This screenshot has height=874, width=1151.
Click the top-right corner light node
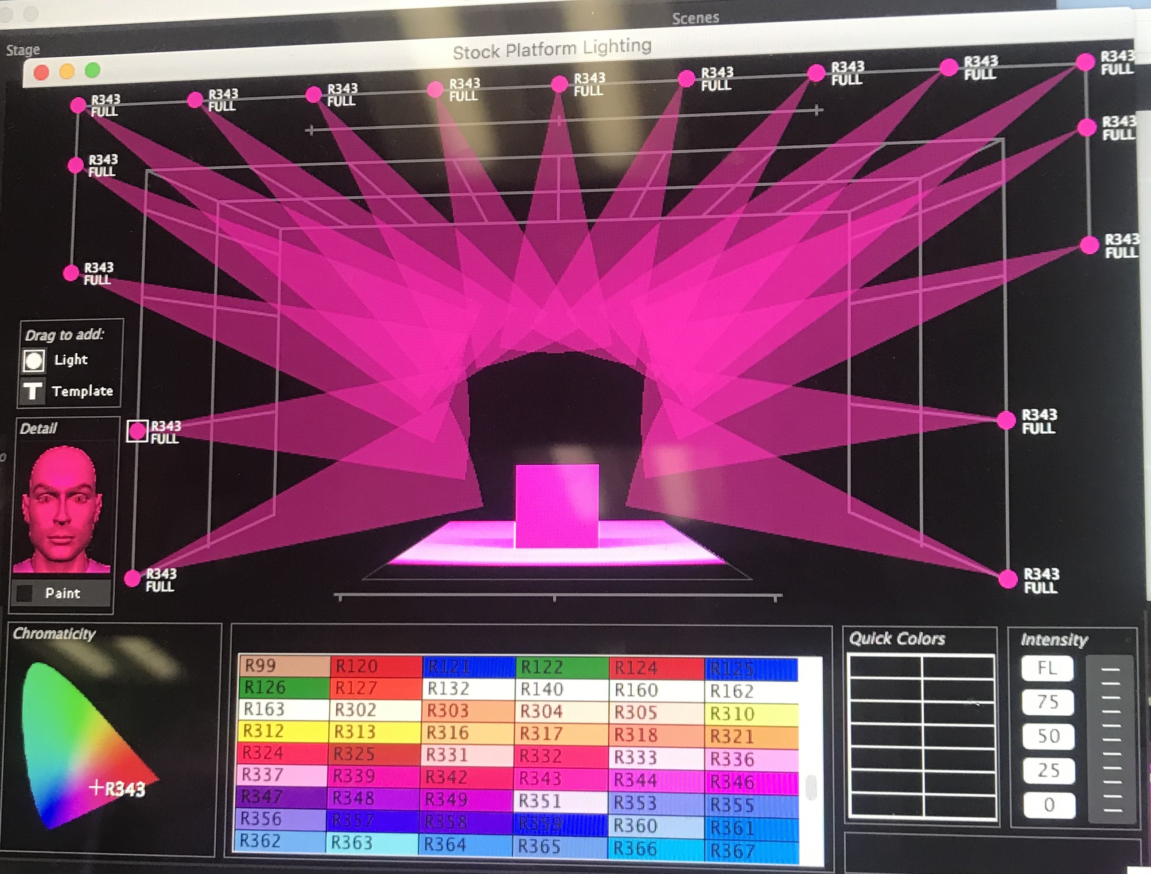point(1085,62)
